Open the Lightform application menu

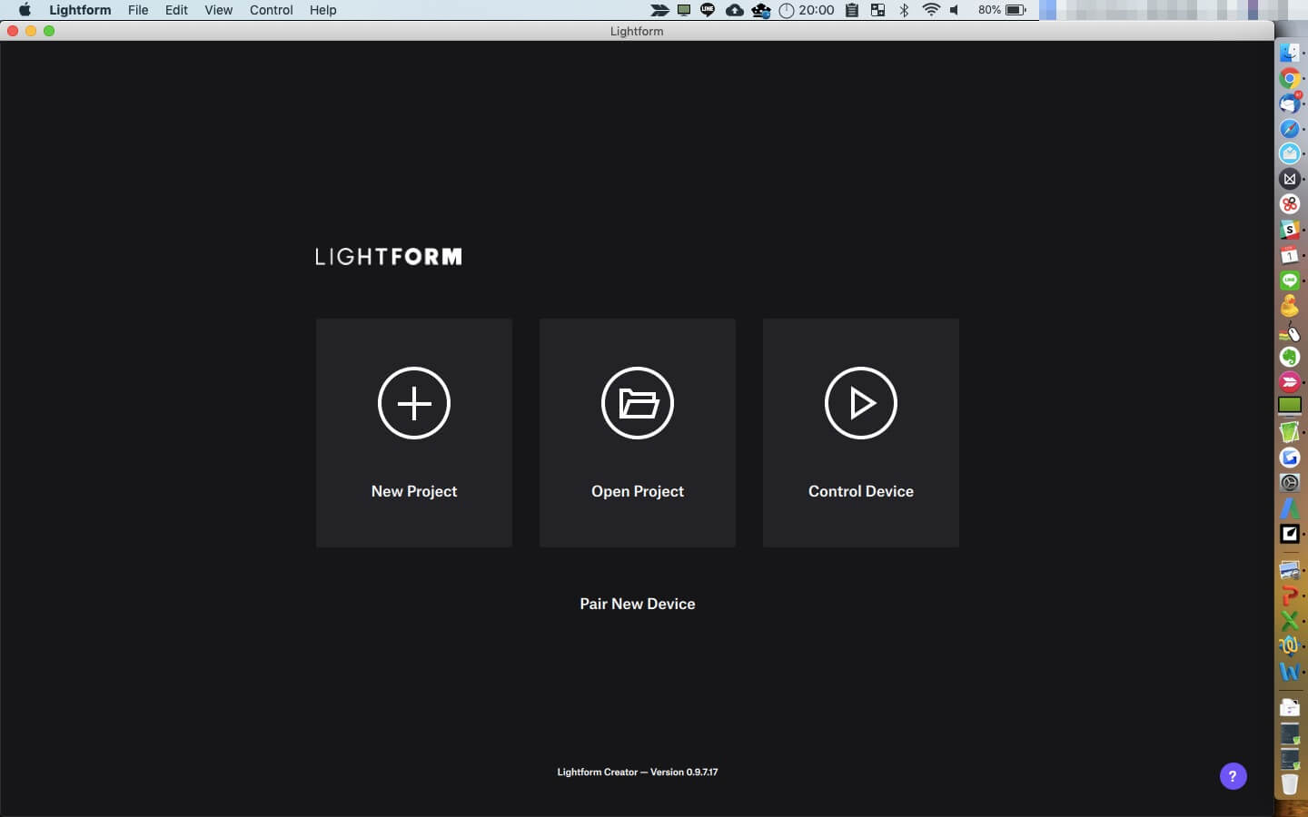click(x=80, y=10)
